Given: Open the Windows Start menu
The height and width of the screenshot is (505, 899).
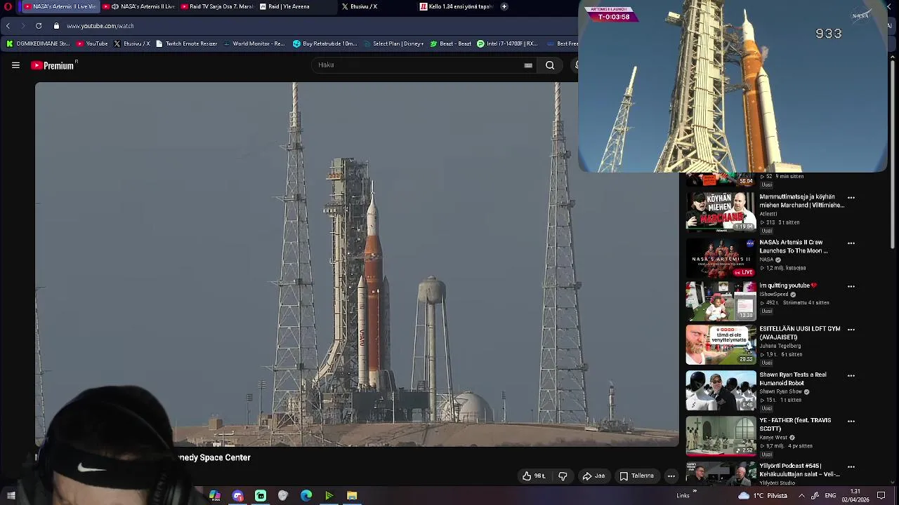Looking at the screenshot, I should [x=11, y=496].
